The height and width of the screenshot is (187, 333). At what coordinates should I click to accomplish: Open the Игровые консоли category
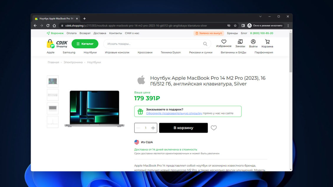[x=117, y=52]
